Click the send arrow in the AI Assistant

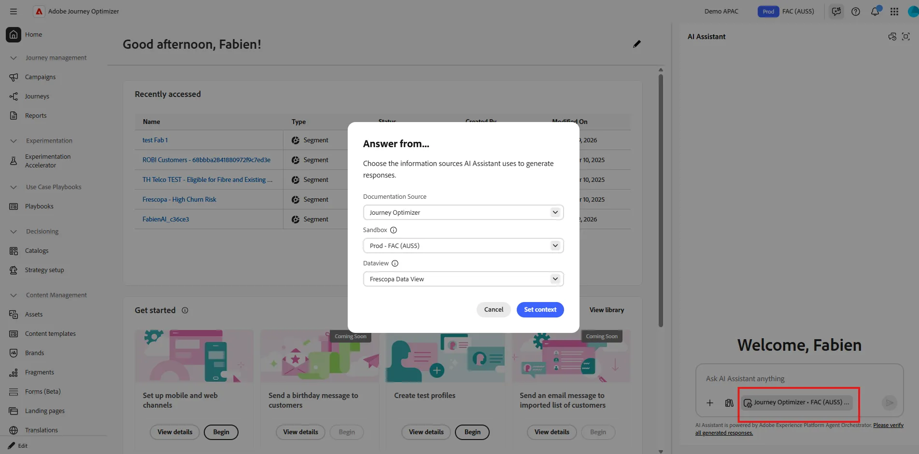(889, 403)
